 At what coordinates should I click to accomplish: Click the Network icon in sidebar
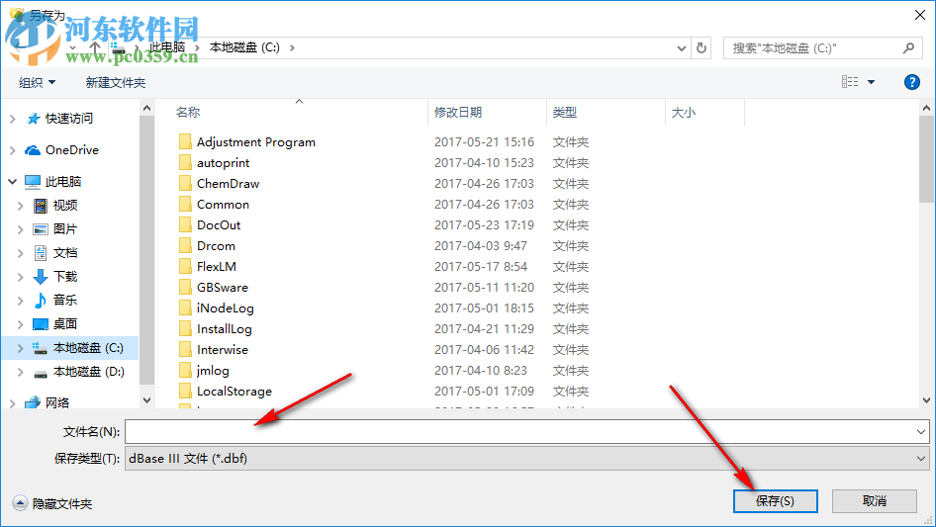pyautogui.click(x=33, y=402)
